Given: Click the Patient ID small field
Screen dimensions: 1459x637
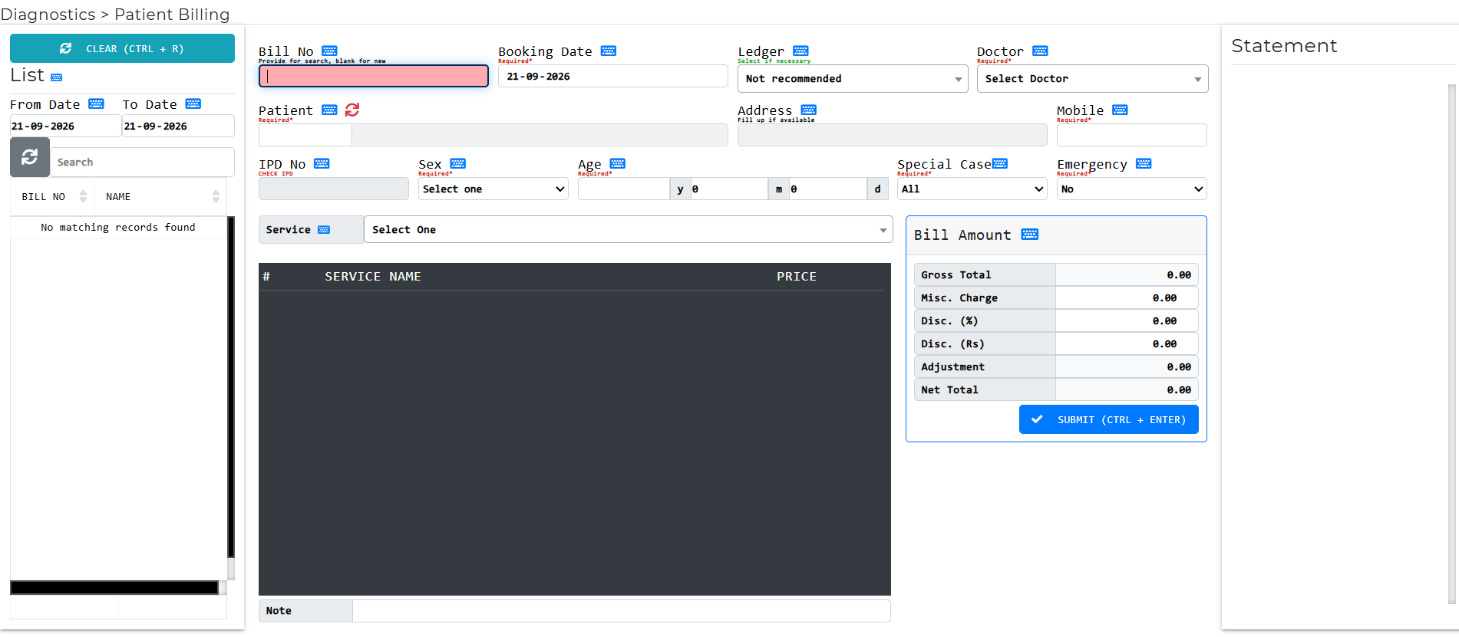Looking at the screenshot, I should 305,135.
